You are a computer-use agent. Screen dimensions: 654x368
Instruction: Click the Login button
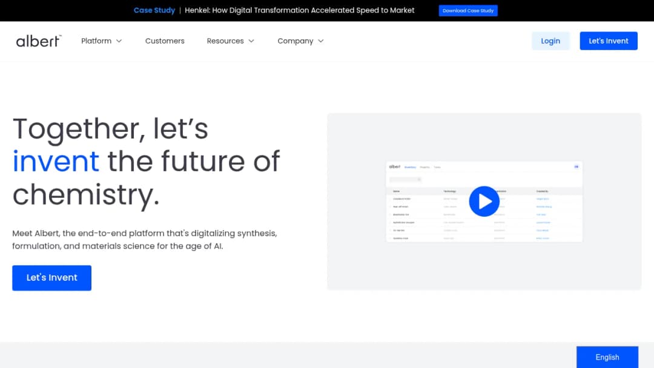click(550, 41)
